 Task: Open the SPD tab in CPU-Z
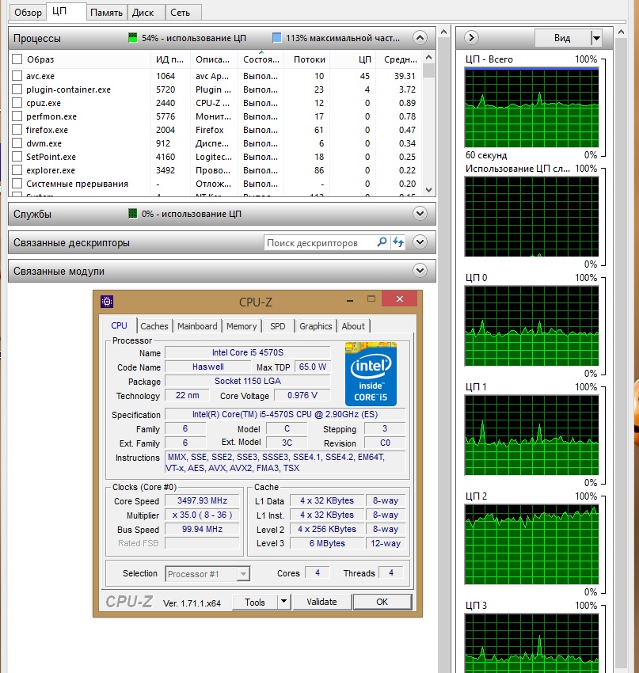point(278,326)
